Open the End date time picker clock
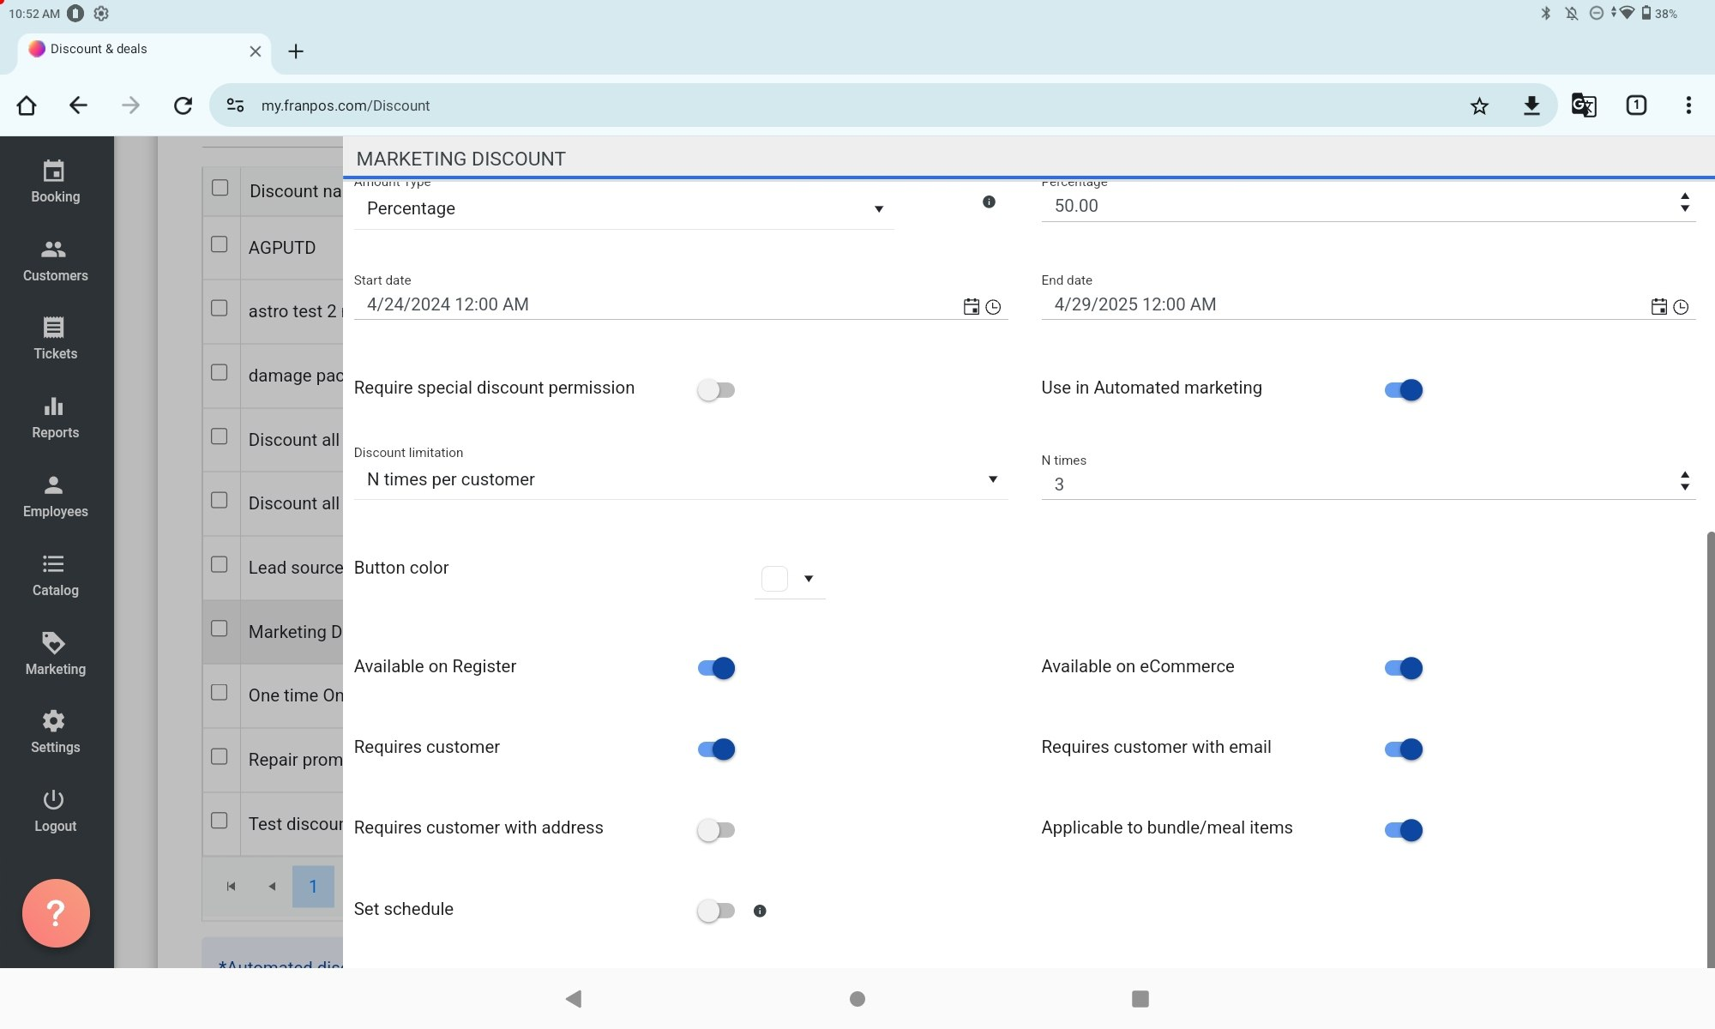Image resolution: width=1715 pixels, height=1029 pixels. [x=1681, y=306]
